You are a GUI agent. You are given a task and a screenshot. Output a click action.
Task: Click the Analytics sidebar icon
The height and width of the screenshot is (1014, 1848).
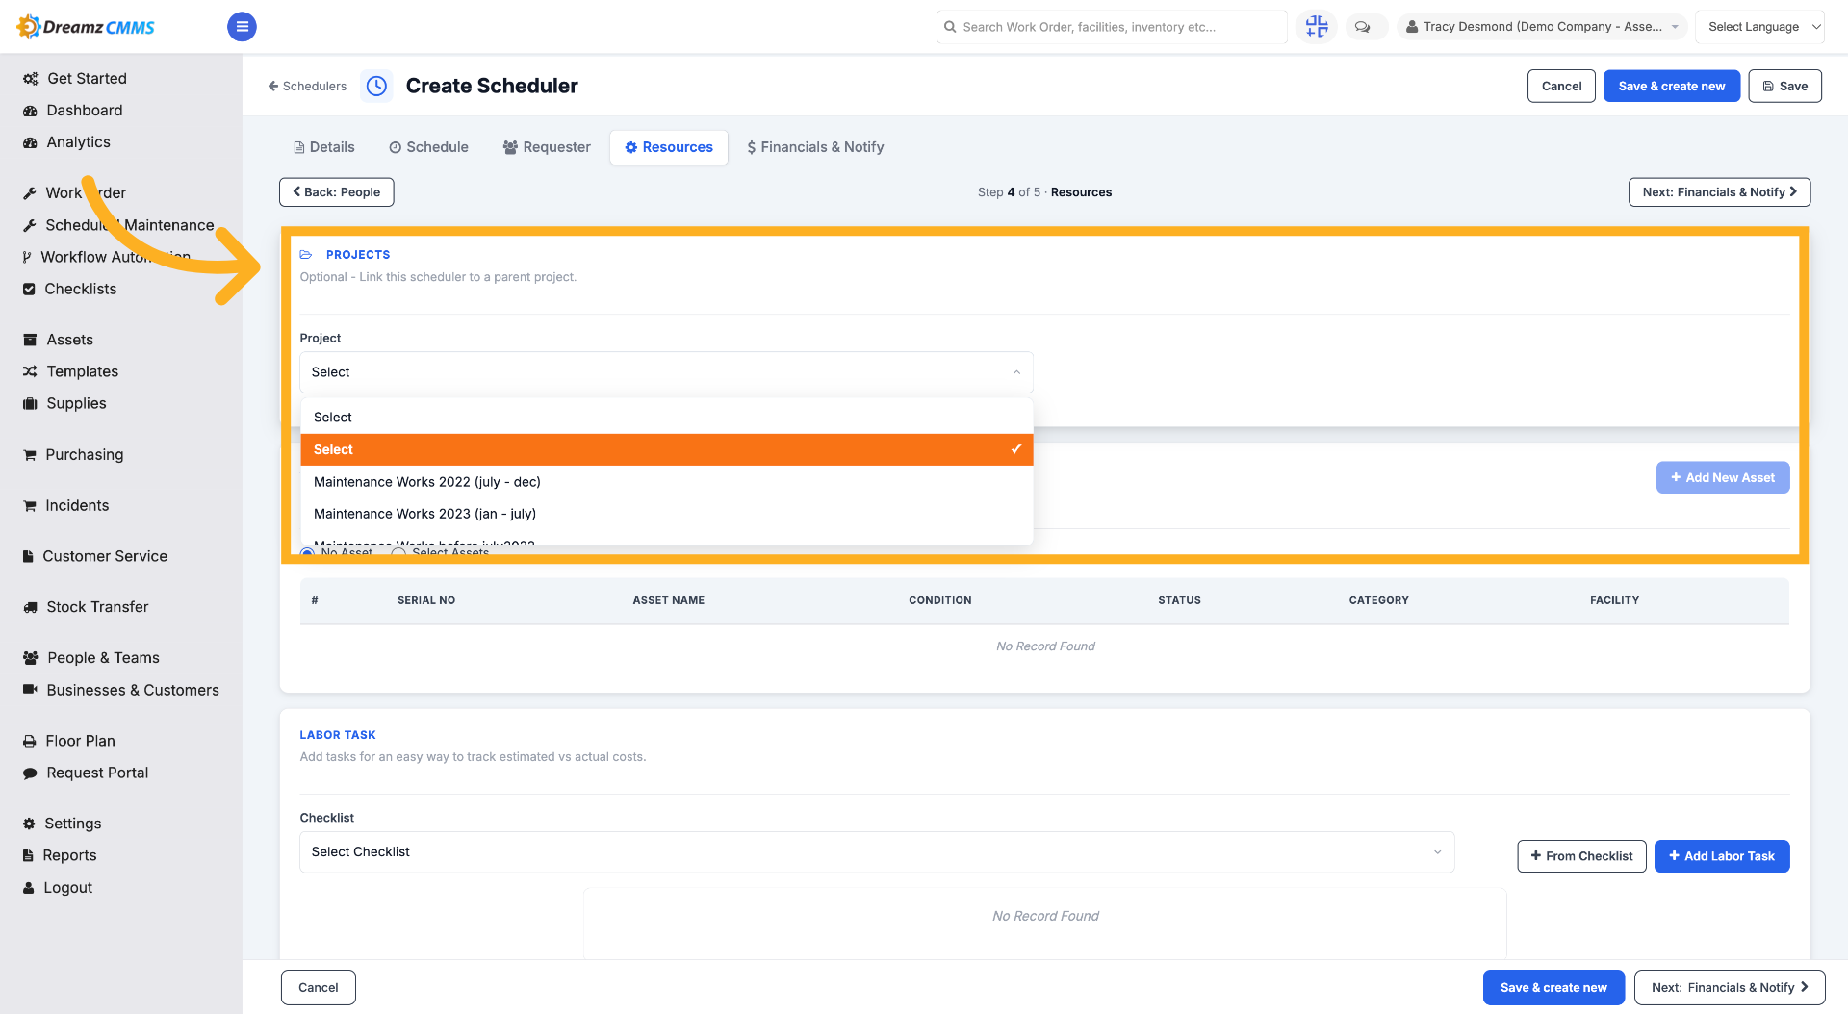click(x=30, y=142)
